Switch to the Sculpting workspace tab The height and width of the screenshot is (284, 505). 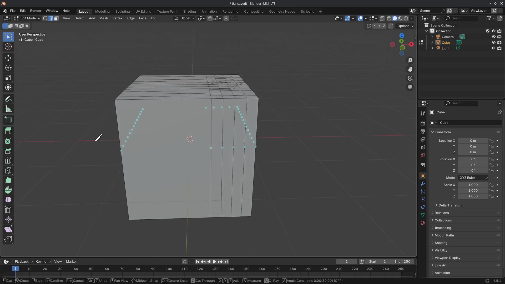122,12
